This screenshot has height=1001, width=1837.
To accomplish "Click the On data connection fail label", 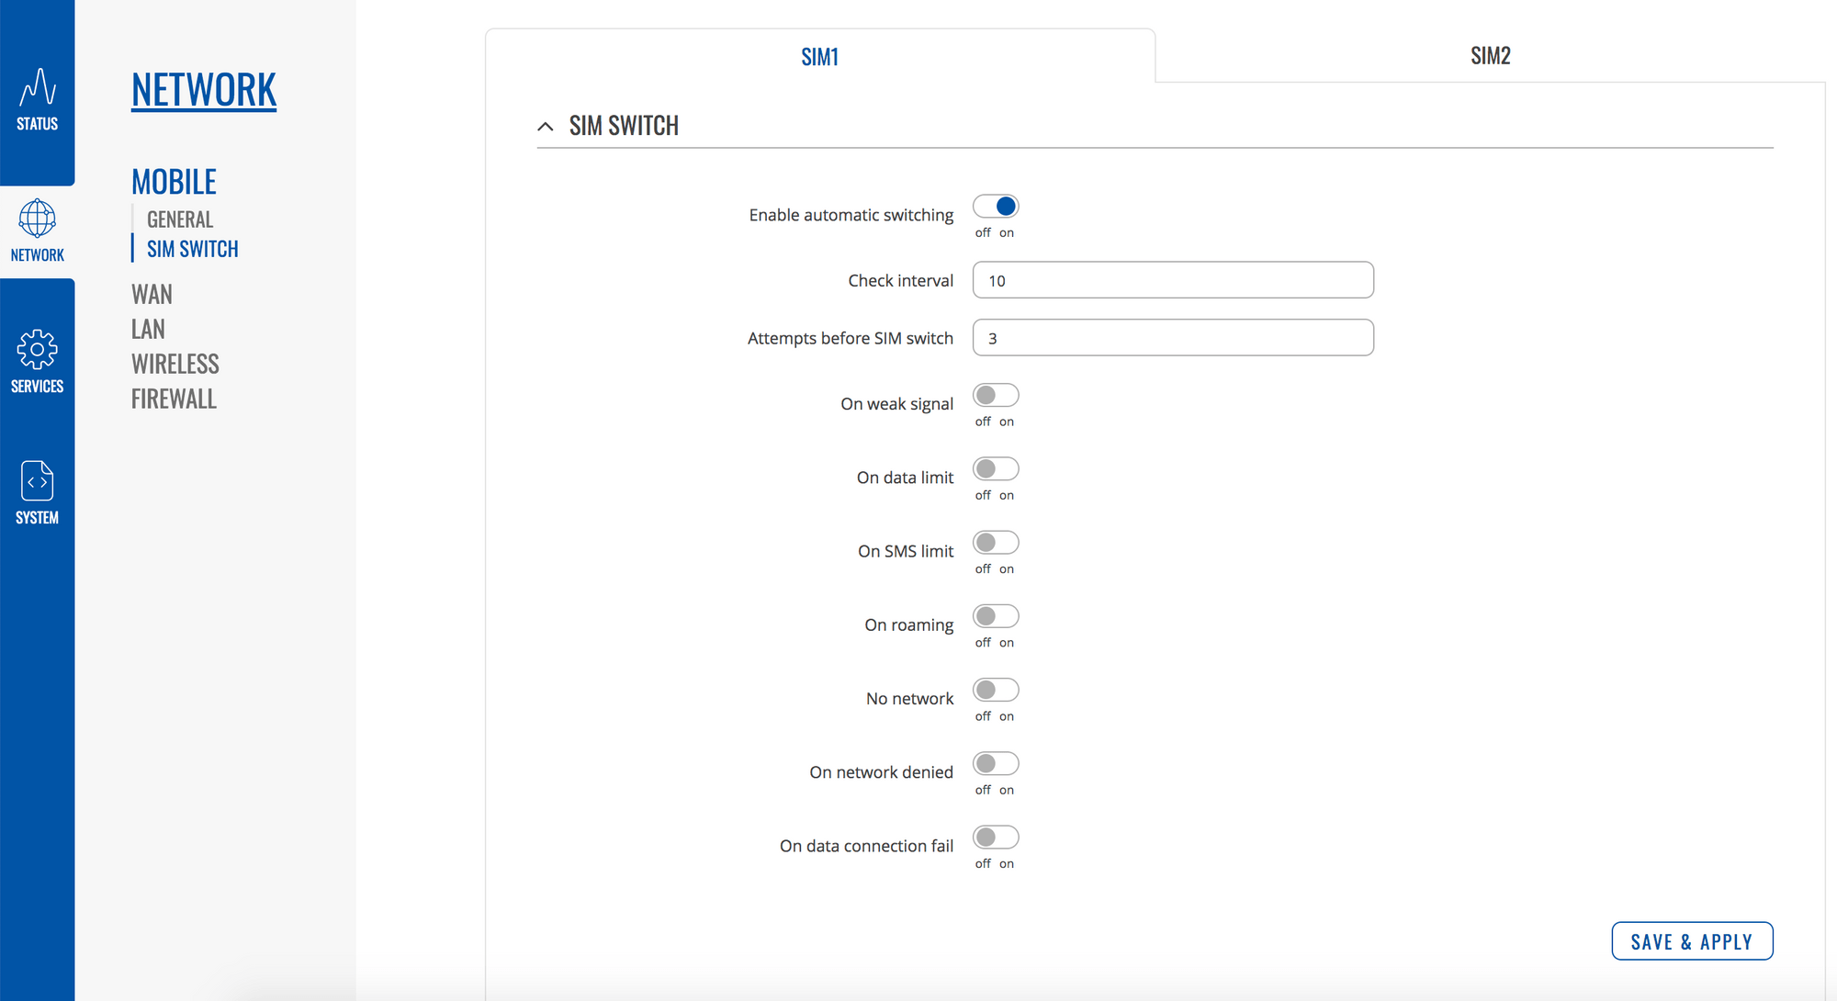I will point(866,846).
